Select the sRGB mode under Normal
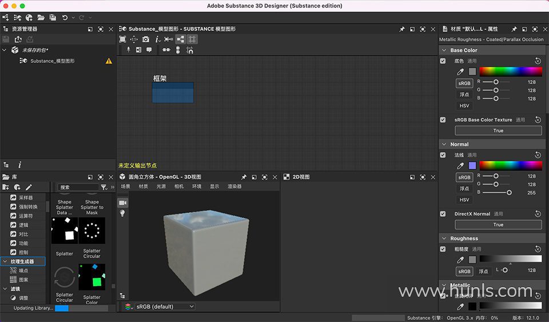Viewport: 549px width, 322px height. pyautogui.click(x=464, y=177)
